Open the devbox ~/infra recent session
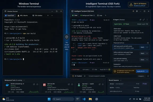This screenshot has width=153, height=102. pyautogui.click(x=129, y=88)
